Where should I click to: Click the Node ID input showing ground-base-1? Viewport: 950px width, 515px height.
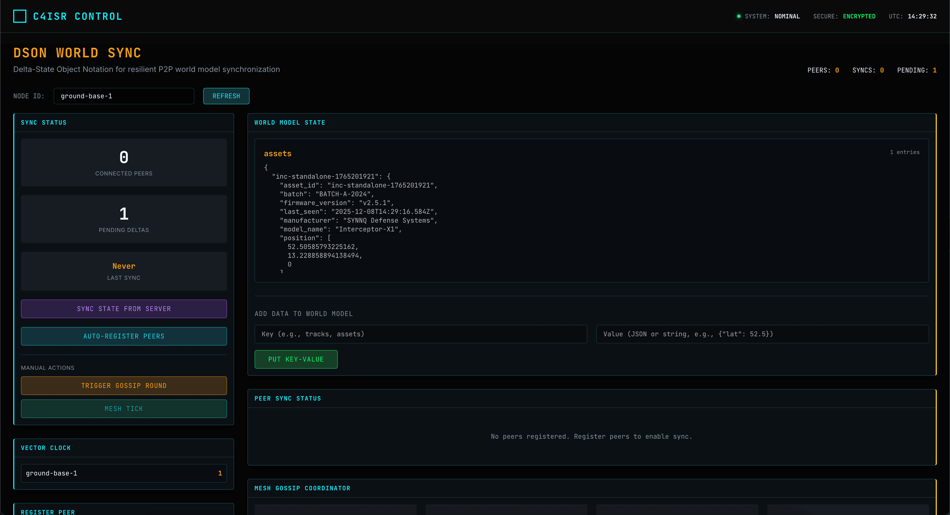tap(124, 96)
